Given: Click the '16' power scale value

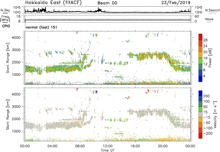Looking at the screenshot, I should click(205, 58).
